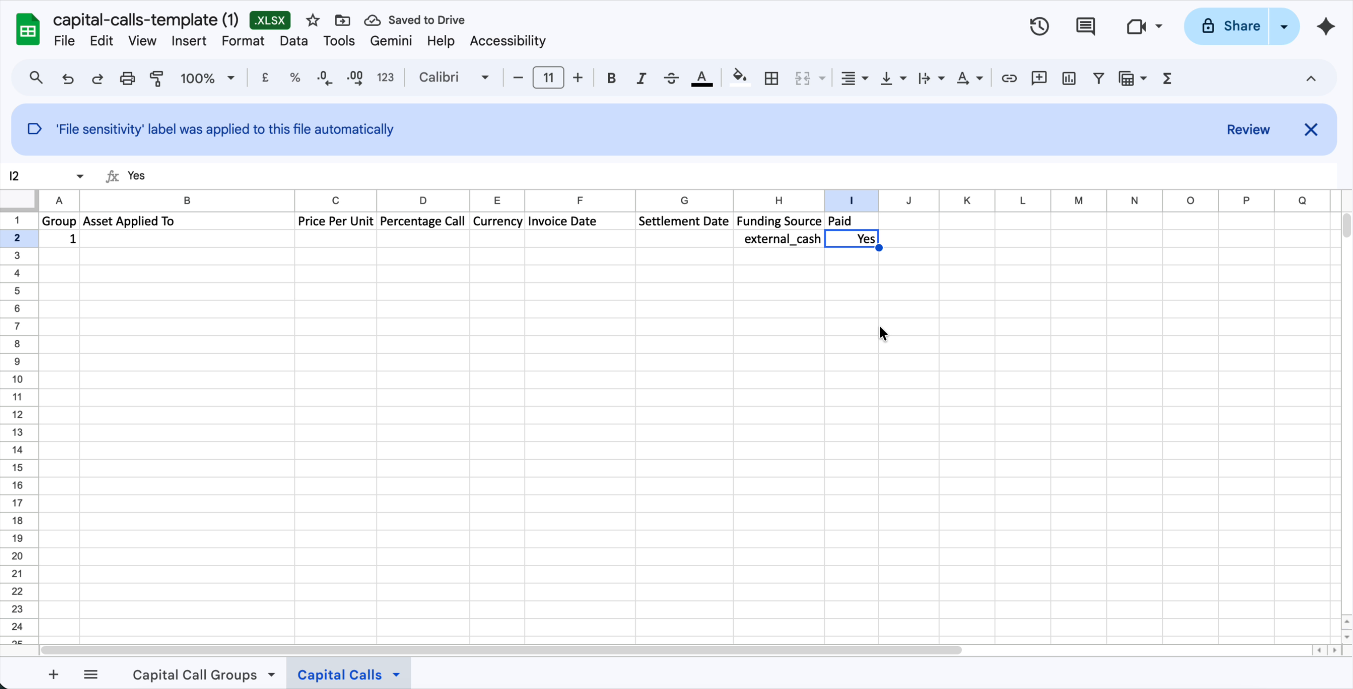Open the Insert menu
1353x689 pixels.
(189, 41)
